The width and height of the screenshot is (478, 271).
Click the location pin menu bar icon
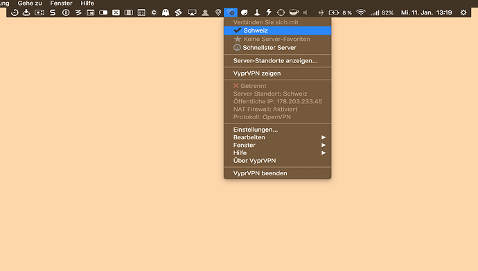point(218,12)
